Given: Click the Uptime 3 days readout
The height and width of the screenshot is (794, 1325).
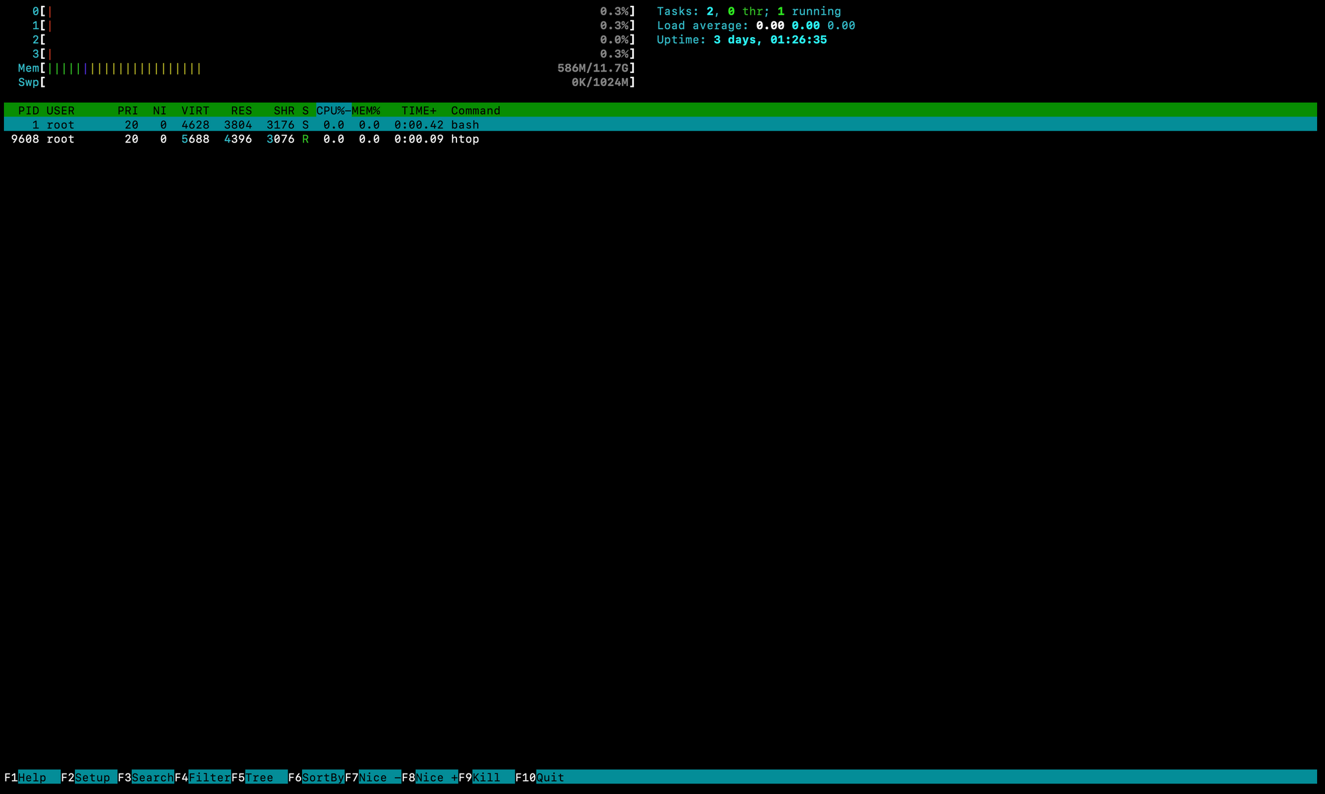Looking at the screenshot, I should [742, 40].
